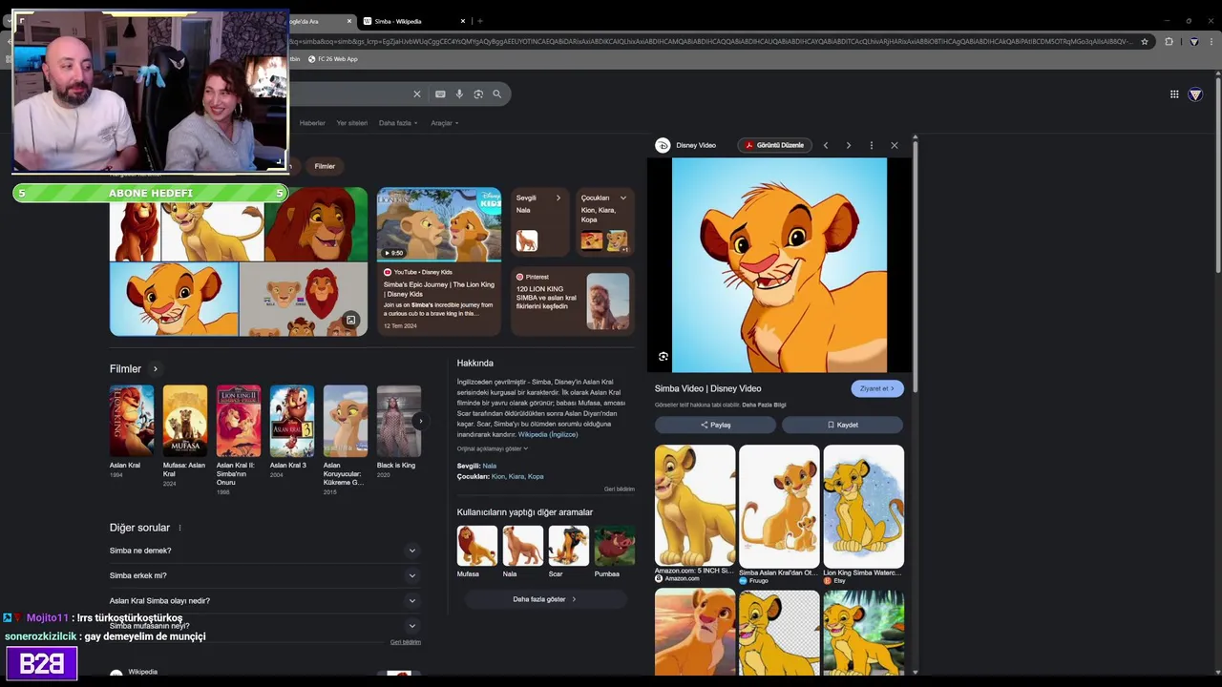Expand the Çocukları card chevron

coord(622,198)
